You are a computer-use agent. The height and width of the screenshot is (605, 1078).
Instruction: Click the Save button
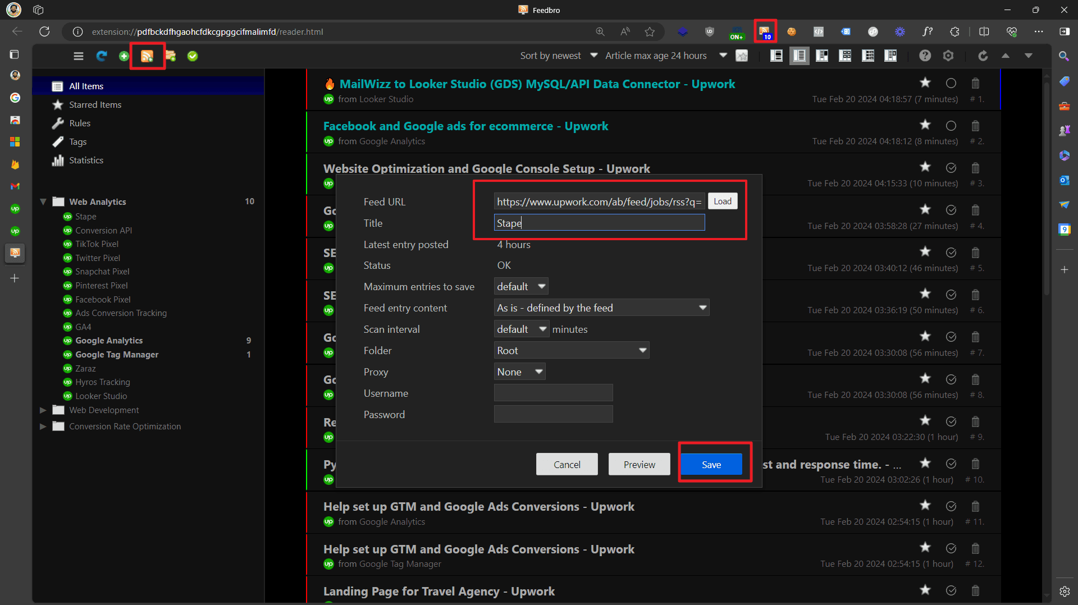[x=711, y=465]
